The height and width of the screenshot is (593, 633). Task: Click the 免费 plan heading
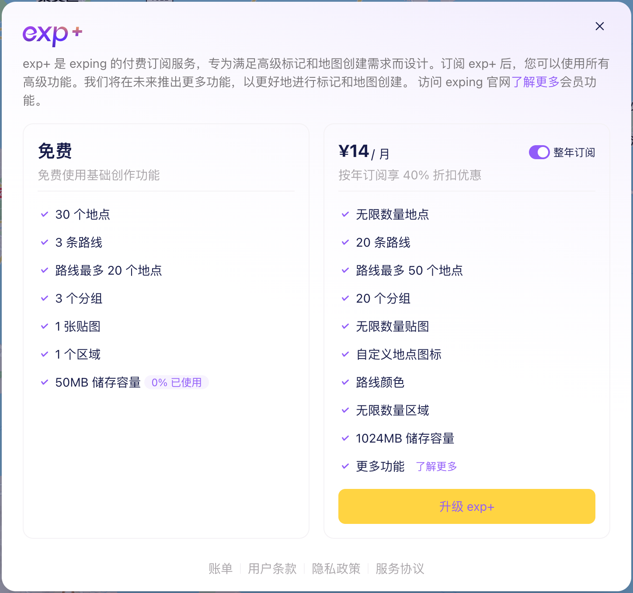55,151
